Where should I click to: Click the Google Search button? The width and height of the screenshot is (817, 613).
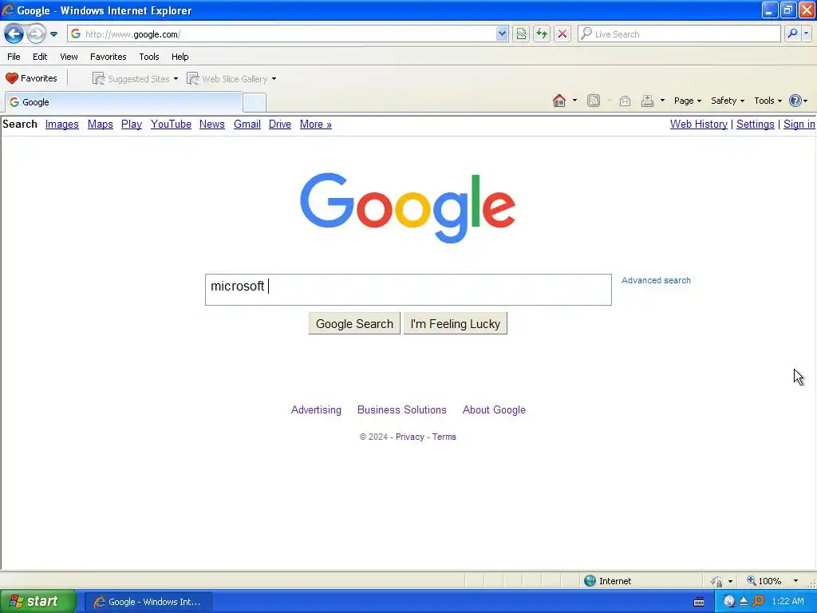click(354, 324)
